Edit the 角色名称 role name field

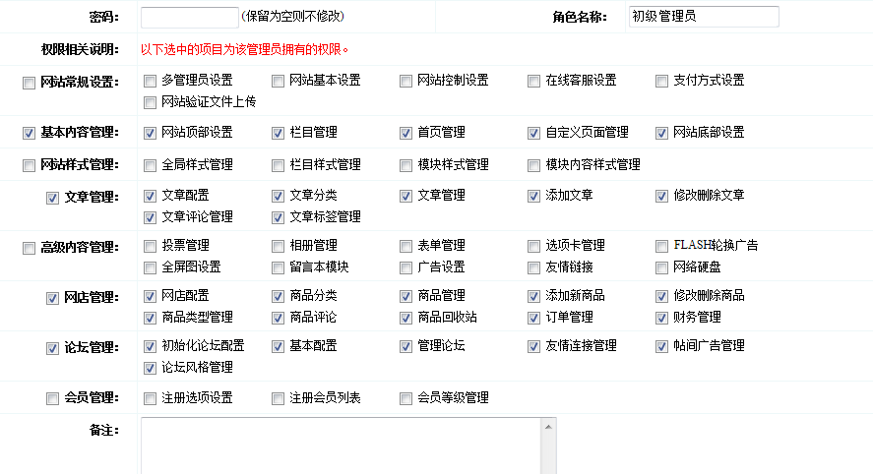pos(704,17)
